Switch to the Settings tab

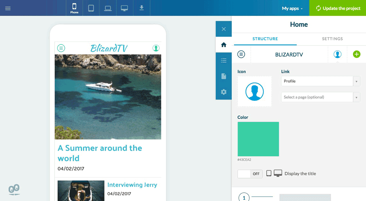(x=332, y=39)
